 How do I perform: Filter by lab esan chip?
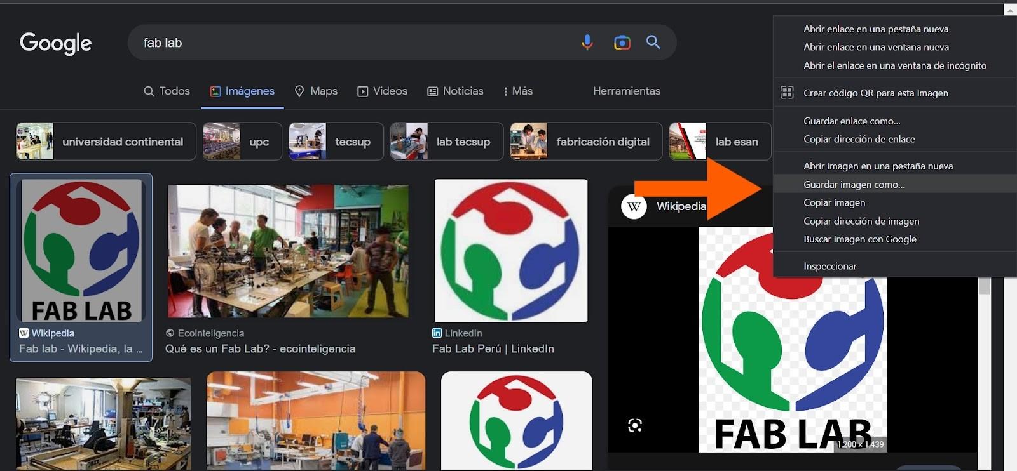pyautogui.click(x=720, y=142)
